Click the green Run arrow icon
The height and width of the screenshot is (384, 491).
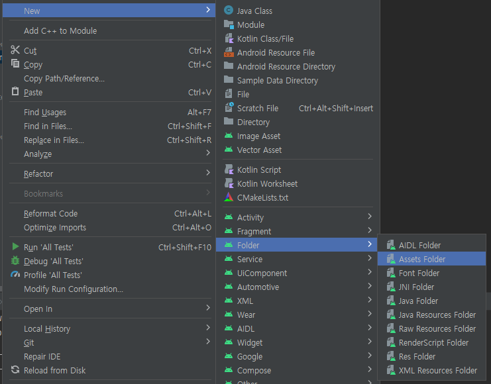coord(15,246)
